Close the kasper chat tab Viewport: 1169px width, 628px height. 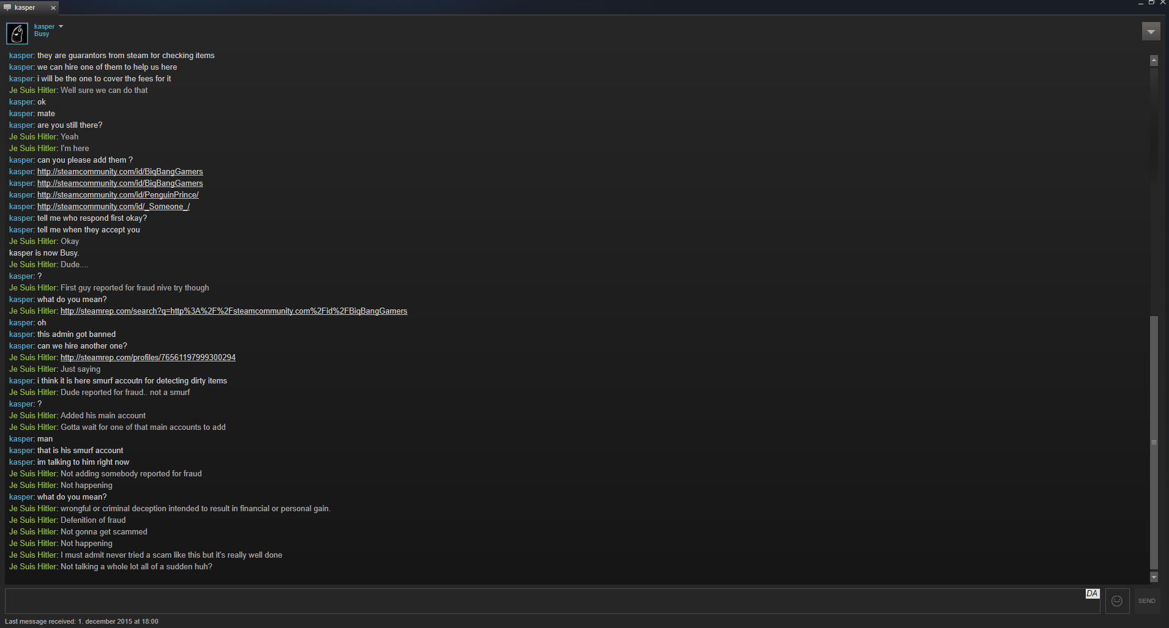pyautogui.click(x=53, y=7)
